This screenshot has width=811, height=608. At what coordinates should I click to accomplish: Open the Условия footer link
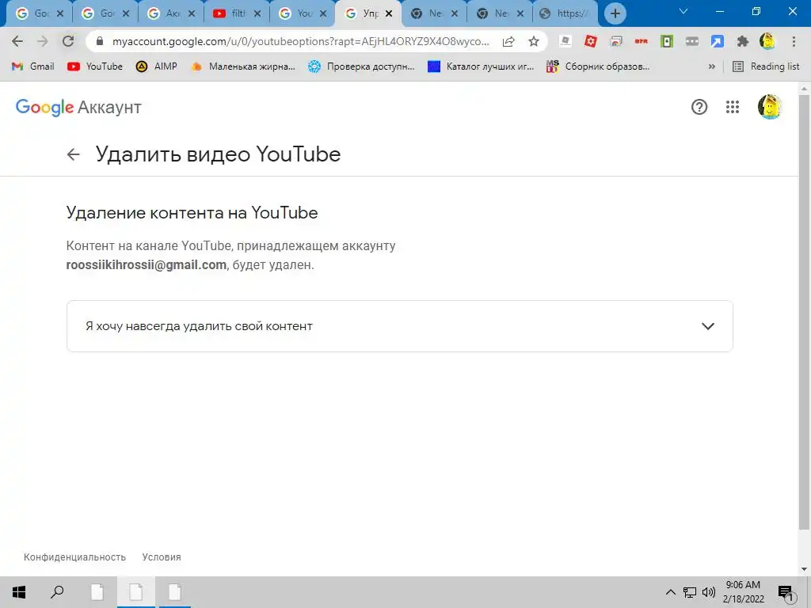tap(162, 557)
